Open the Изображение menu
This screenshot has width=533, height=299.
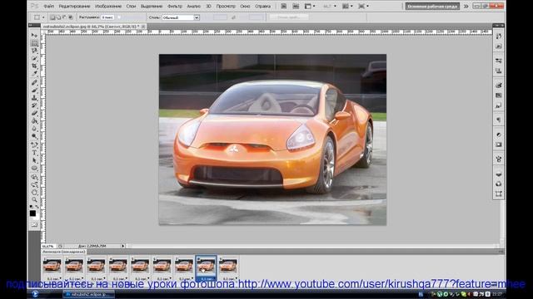click(108, 6)
